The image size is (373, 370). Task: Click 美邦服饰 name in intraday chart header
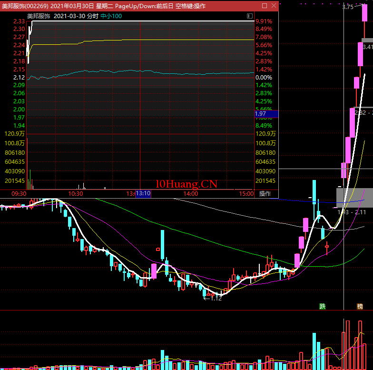(x=39, y=16)
